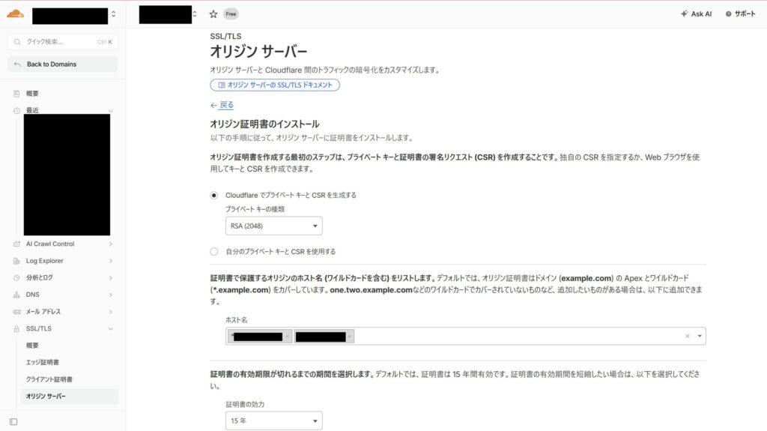Click the AI Crawl Control icon
This screenshot has height=431, width=767.
(16, 244)
